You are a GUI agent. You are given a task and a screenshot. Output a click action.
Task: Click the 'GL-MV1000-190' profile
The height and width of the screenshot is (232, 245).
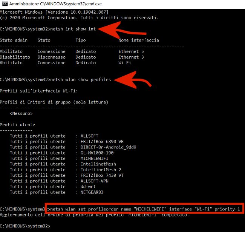click(x=97, y=153)
